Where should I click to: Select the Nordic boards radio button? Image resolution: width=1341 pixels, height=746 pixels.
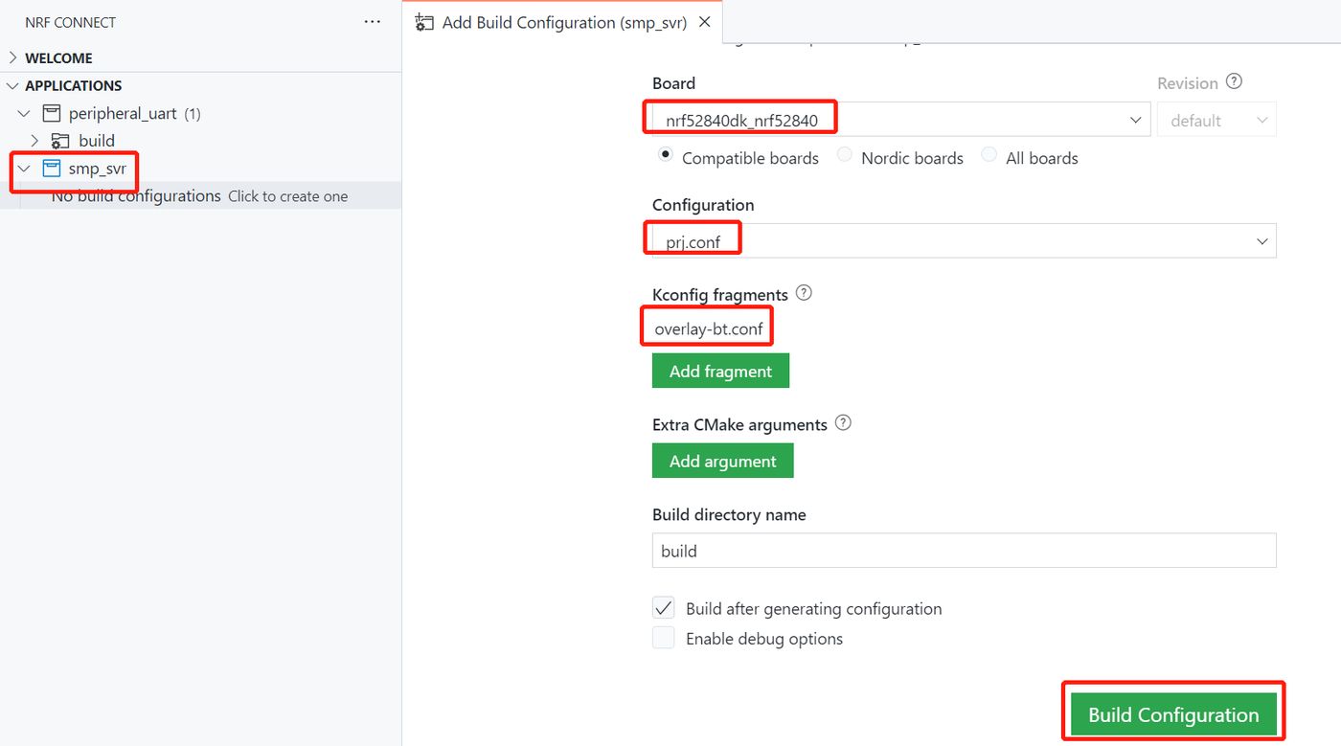(x=844, y=156)
